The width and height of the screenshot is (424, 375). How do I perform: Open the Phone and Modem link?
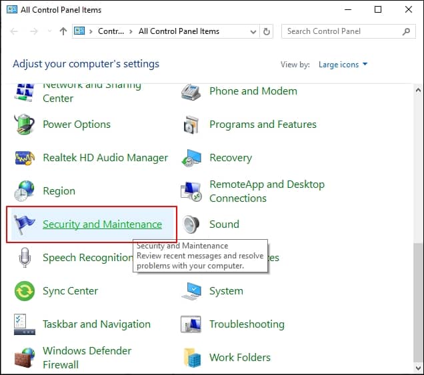[253, 91]
